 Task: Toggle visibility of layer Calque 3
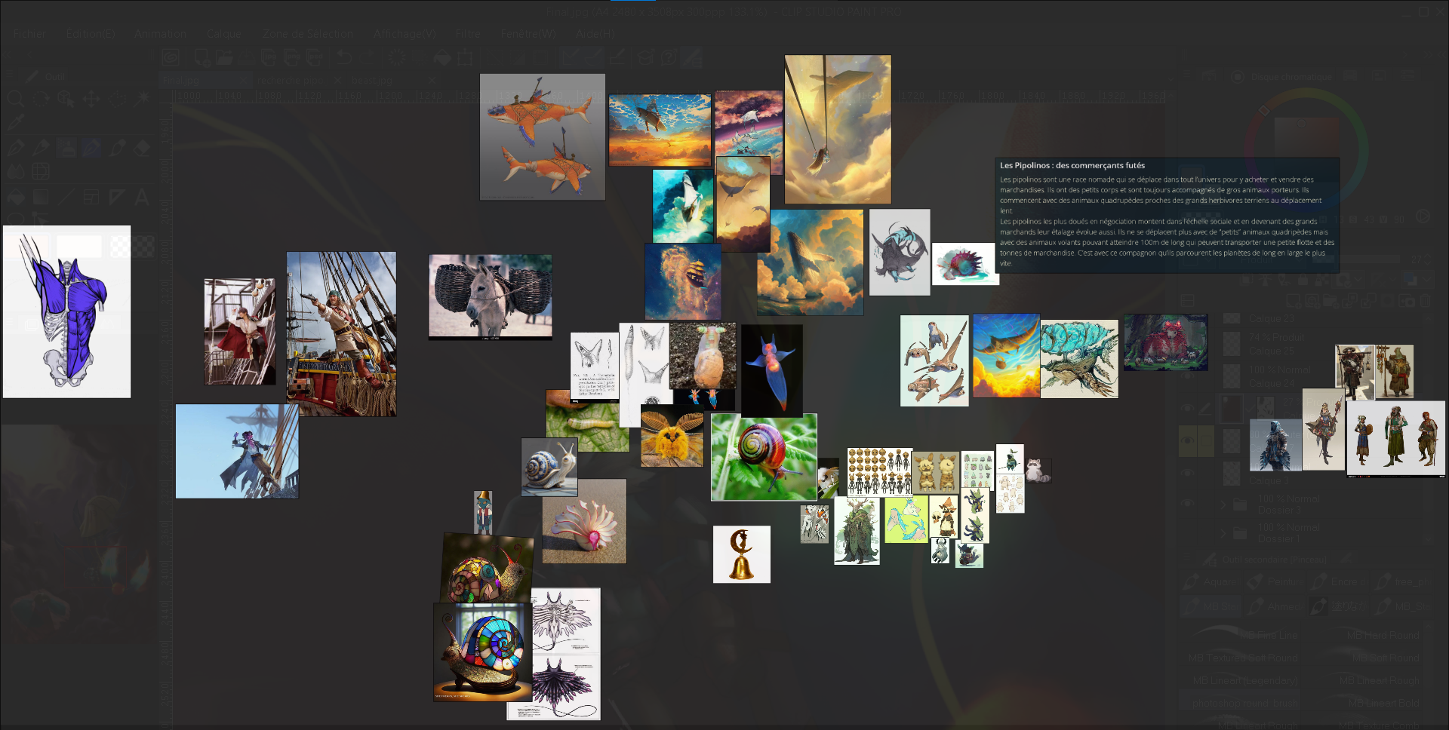coord(1189,474)
